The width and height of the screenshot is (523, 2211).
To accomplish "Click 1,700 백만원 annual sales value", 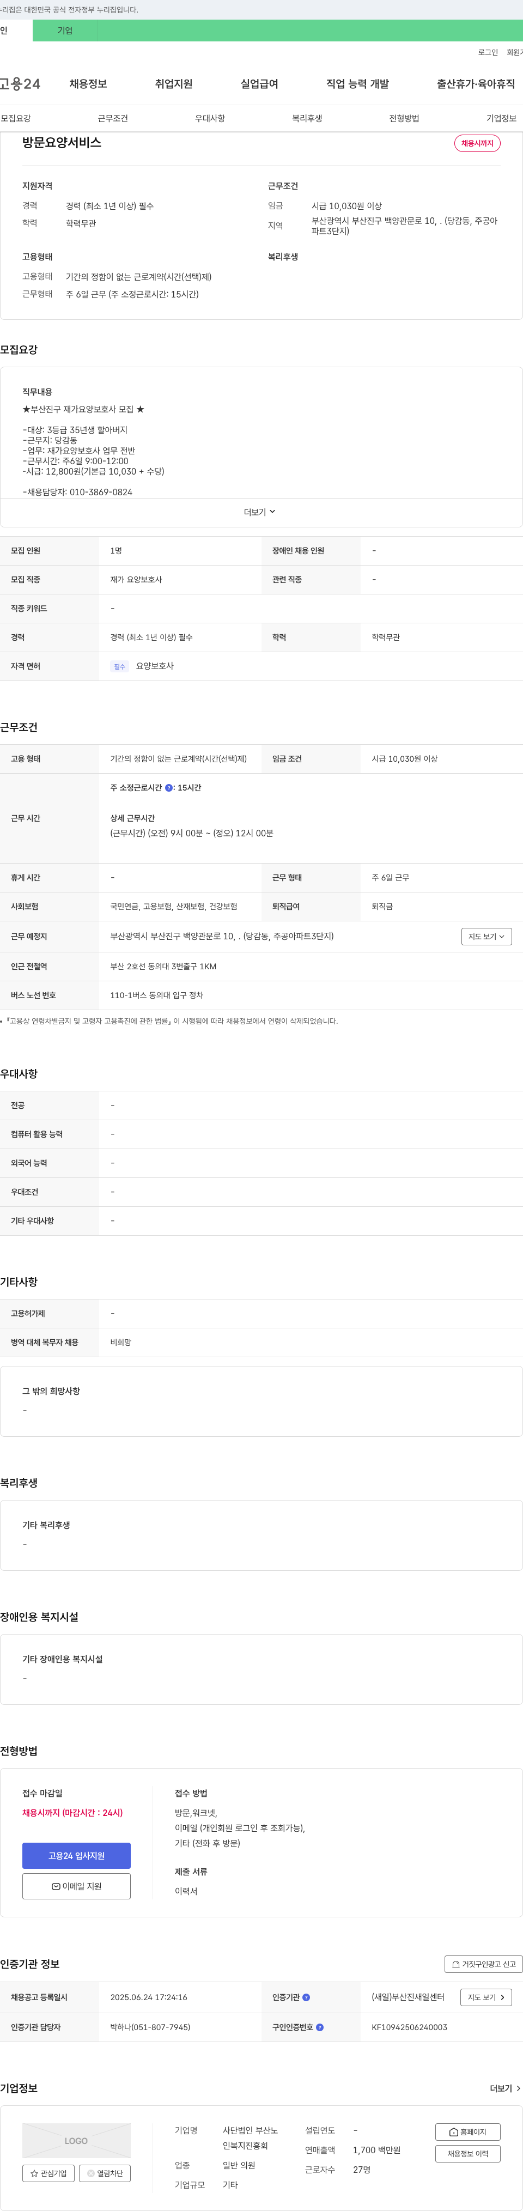I will (x=376, y=2150).
